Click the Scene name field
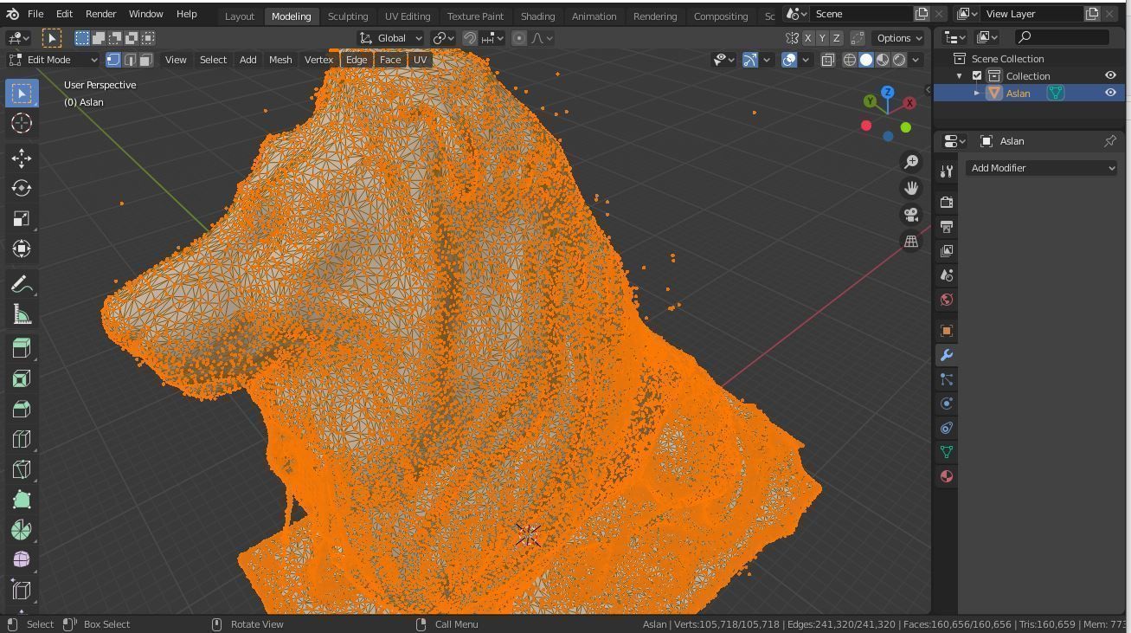This screenshot has height=633, width=1131. [x=862, y=14]
